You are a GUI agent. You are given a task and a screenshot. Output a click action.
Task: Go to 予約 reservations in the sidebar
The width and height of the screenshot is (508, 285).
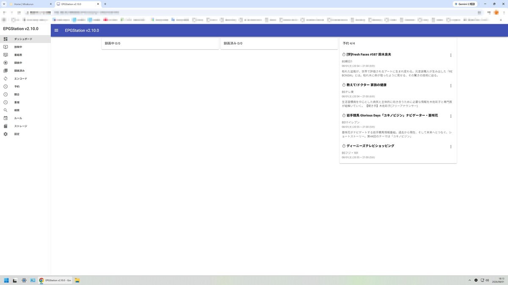pyautogui.click(x=25, y=87)
